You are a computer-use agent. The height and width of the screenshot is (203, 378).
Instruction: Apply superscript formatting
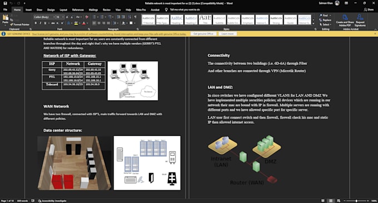coord(62,23)
